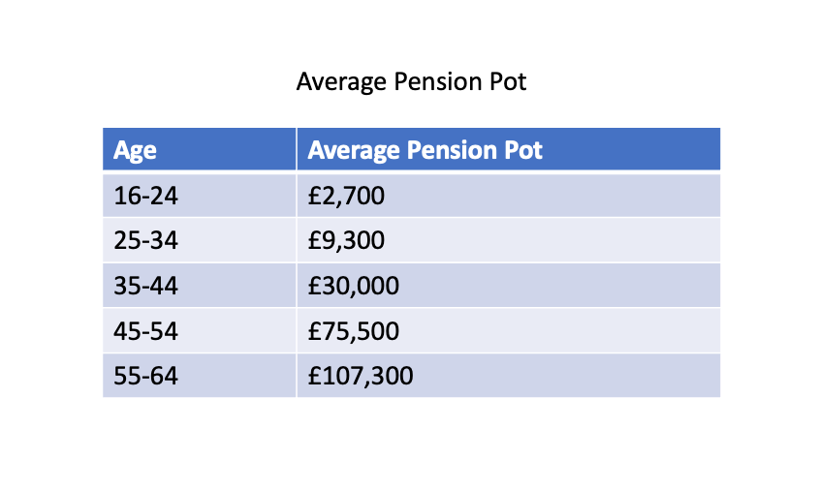Select the £9,300 value cell
819x490 pixels.
pos(509,240)
